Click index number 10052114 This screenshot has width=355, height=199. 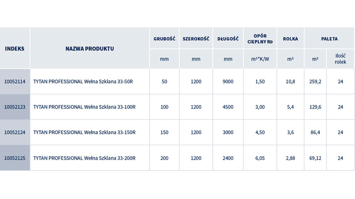point(15,82)
